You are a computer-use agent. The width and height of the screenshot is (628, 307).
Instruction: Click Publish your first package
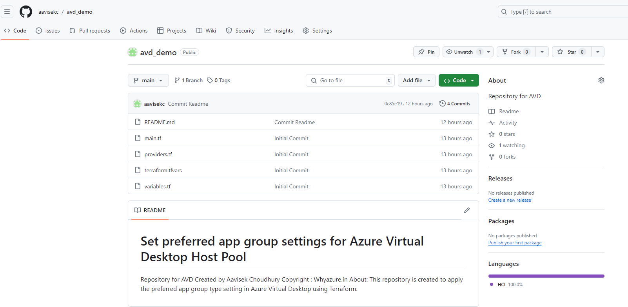pos(515,243)
